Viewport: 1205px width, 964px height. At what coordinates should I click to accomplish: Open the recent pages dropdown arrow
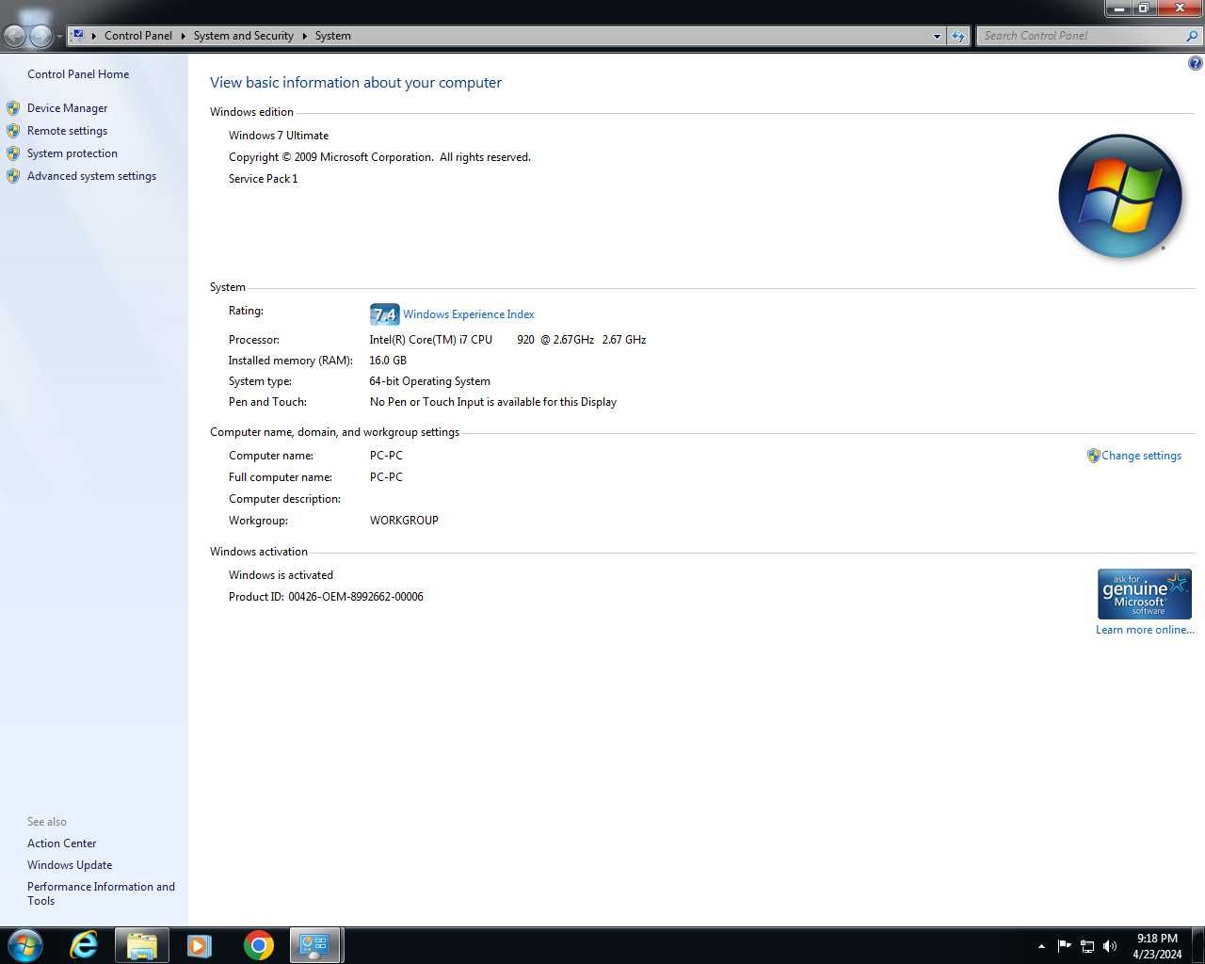pos(59,37)
